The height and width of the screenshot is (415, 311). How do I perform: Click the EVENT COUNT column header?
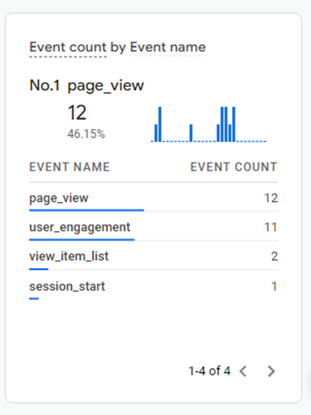point(234,167)
